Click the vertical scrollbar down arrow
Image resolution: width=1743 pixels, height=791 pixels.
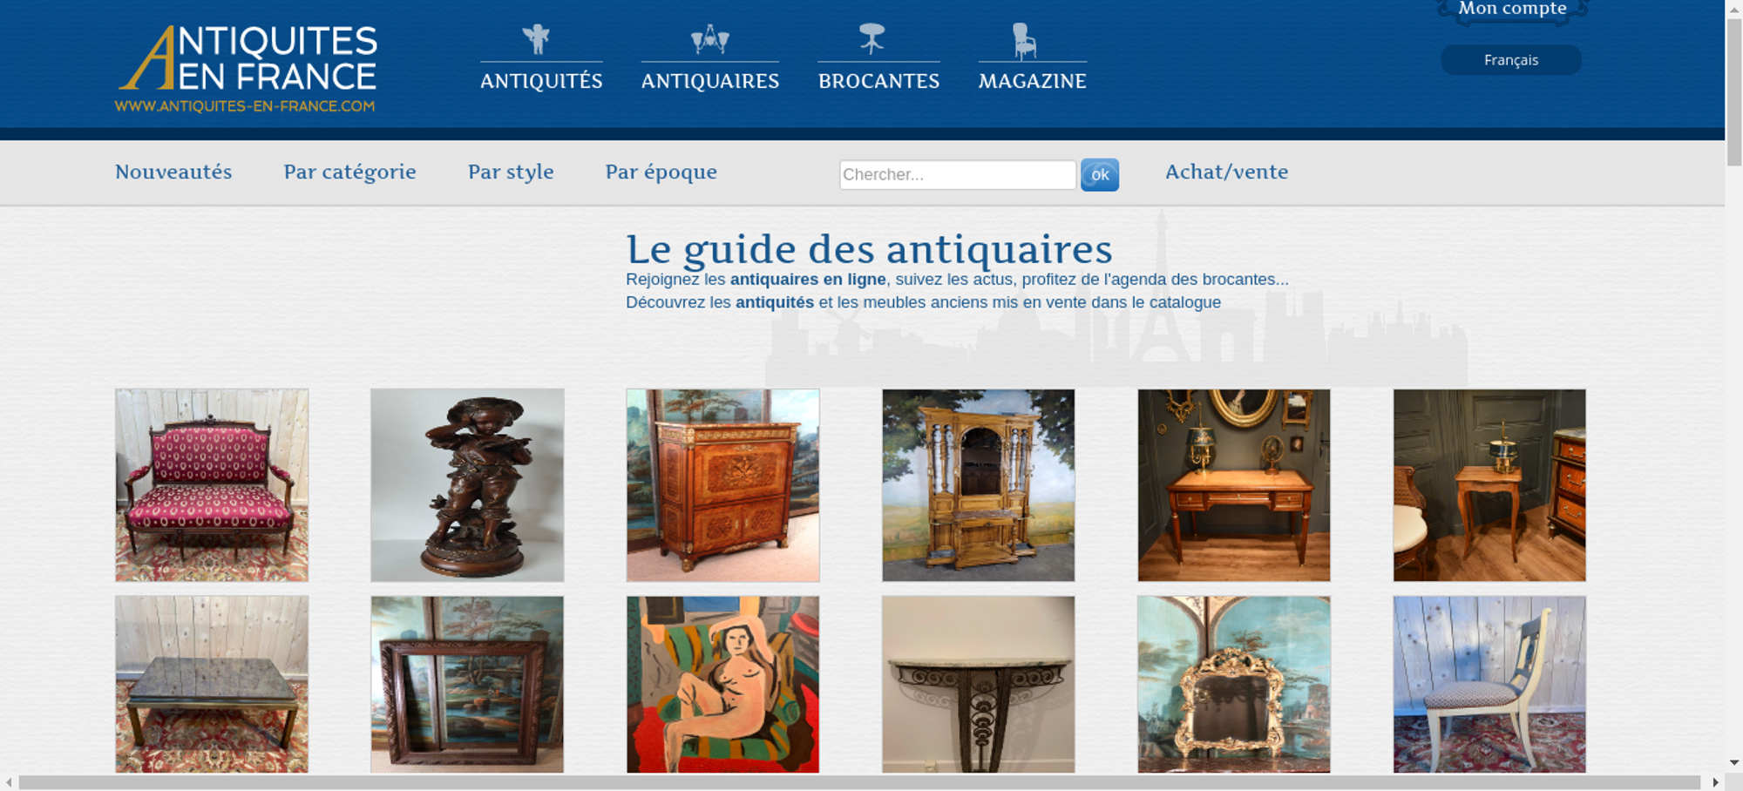click(x=1734, y=762)
